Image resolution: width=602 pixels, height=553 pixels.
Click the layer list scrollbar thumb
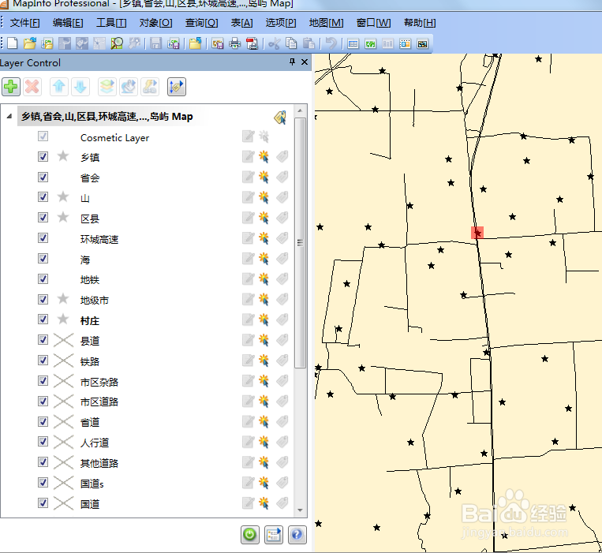pos(301,242)
